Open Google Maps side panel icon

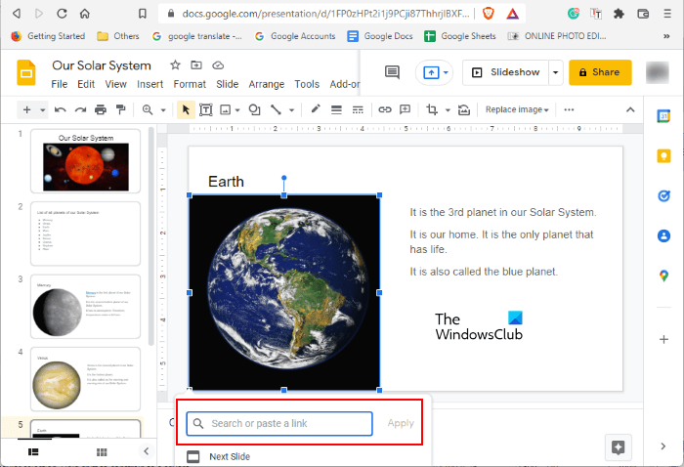coord(664,276)
